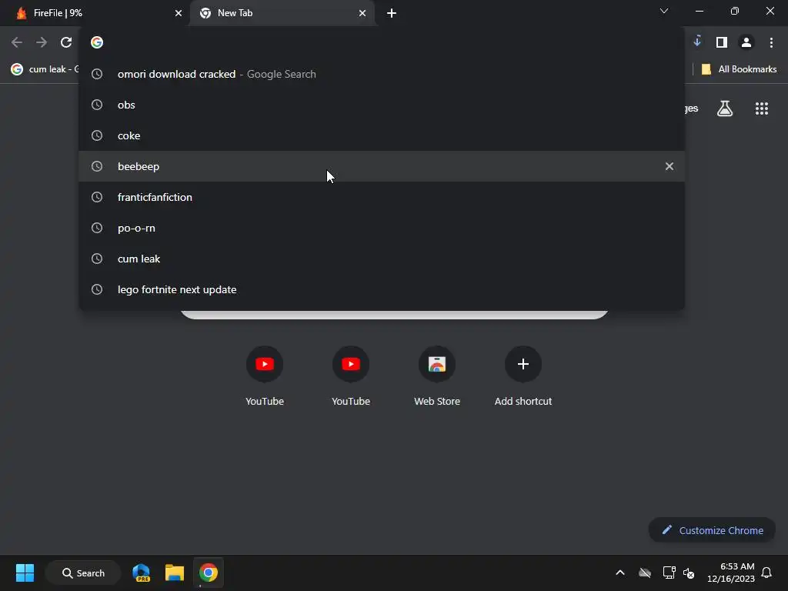Screen dimensions: 788x591
Task: Open the profile avatar icon
Action: tap(746, 43)
